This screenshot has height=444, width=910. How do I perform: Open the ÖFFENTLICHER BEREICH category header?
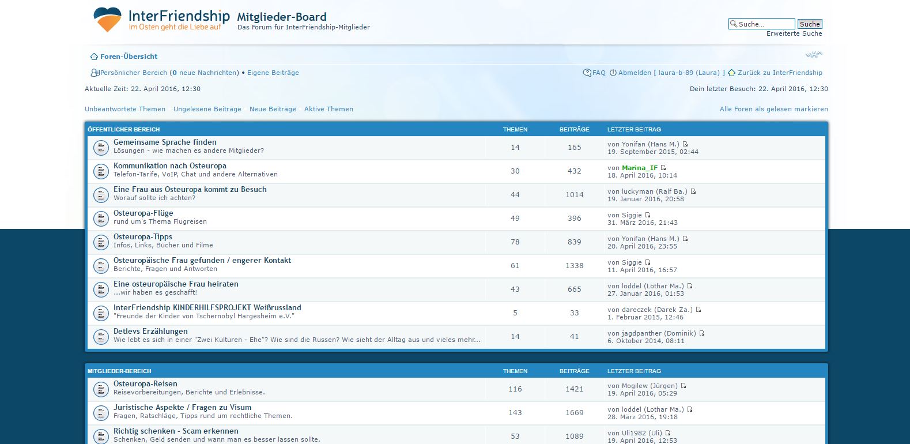[124, 129]
